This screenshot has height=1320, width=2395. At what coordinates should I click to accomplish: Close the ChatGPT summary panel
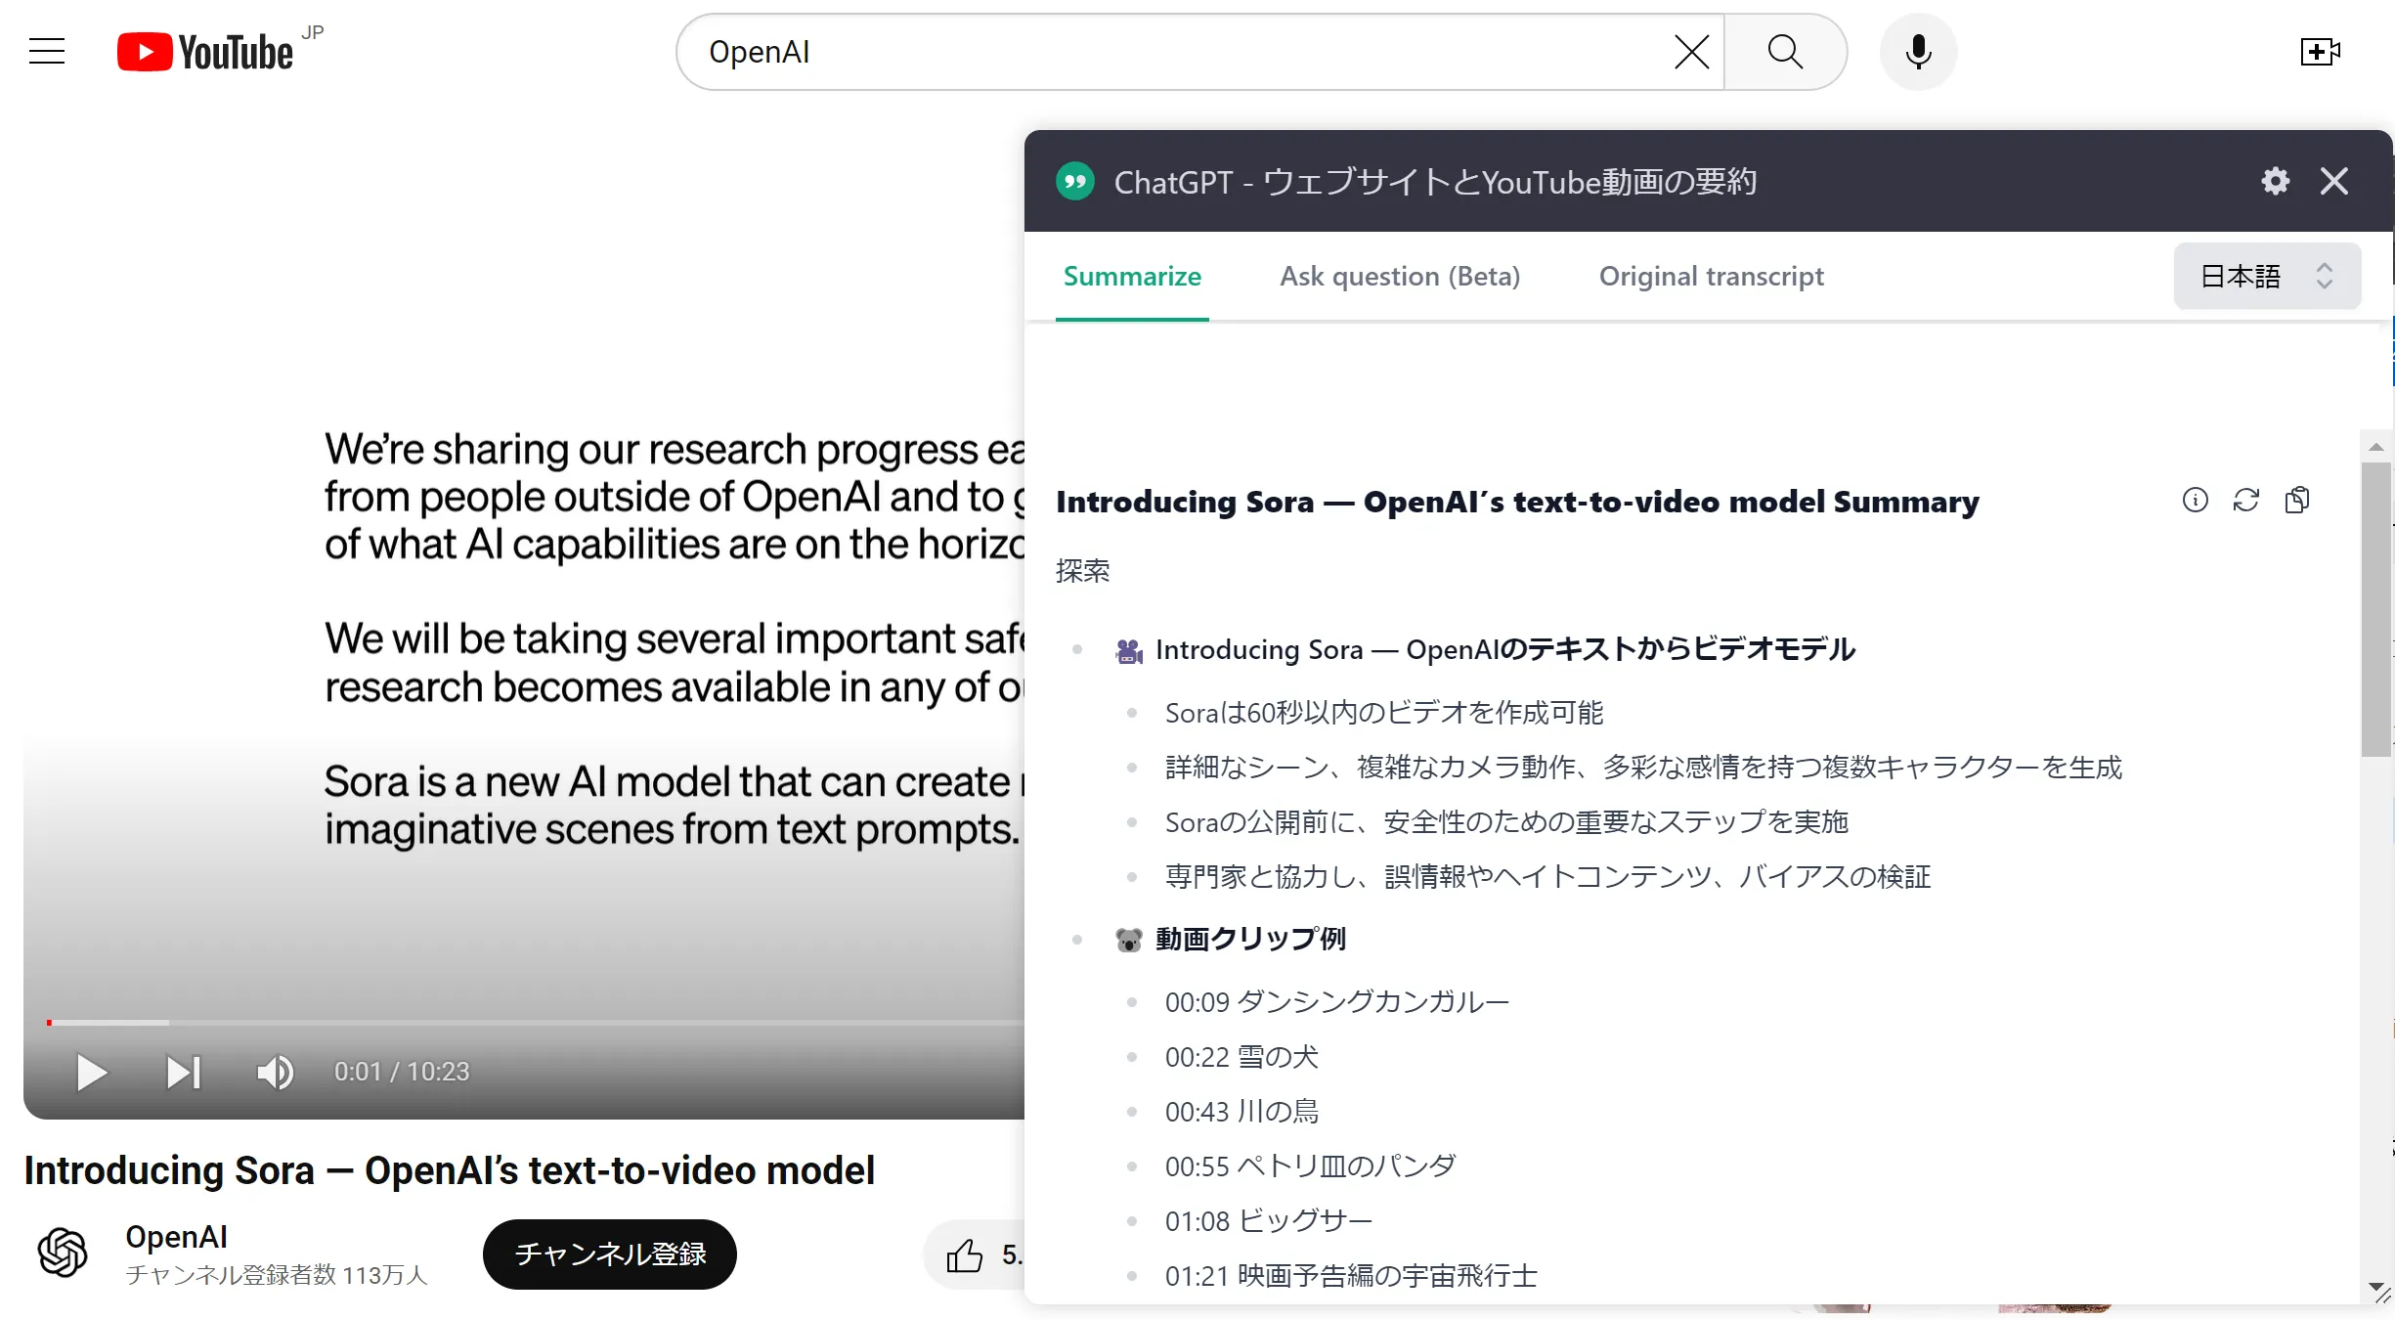point(2335,181)
